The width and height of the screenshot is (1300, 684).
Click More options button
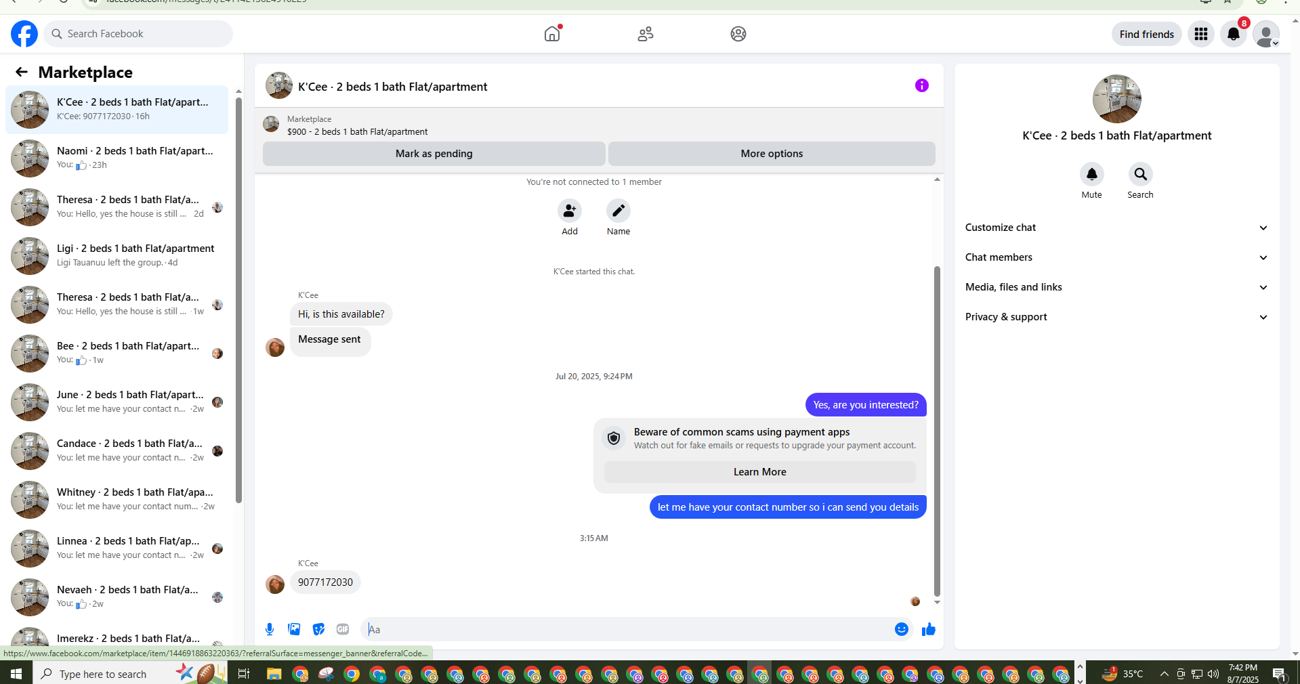coord(772,154)
